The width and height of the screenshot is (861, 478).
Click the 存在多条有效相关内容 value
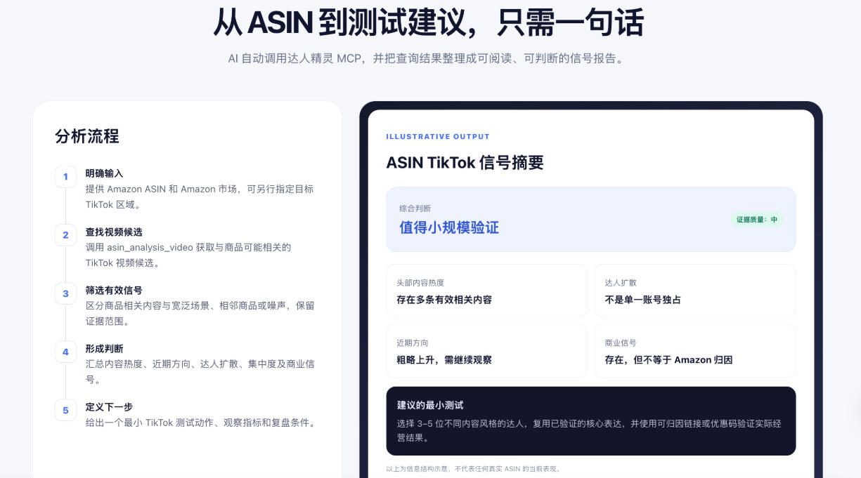[444, 300]
